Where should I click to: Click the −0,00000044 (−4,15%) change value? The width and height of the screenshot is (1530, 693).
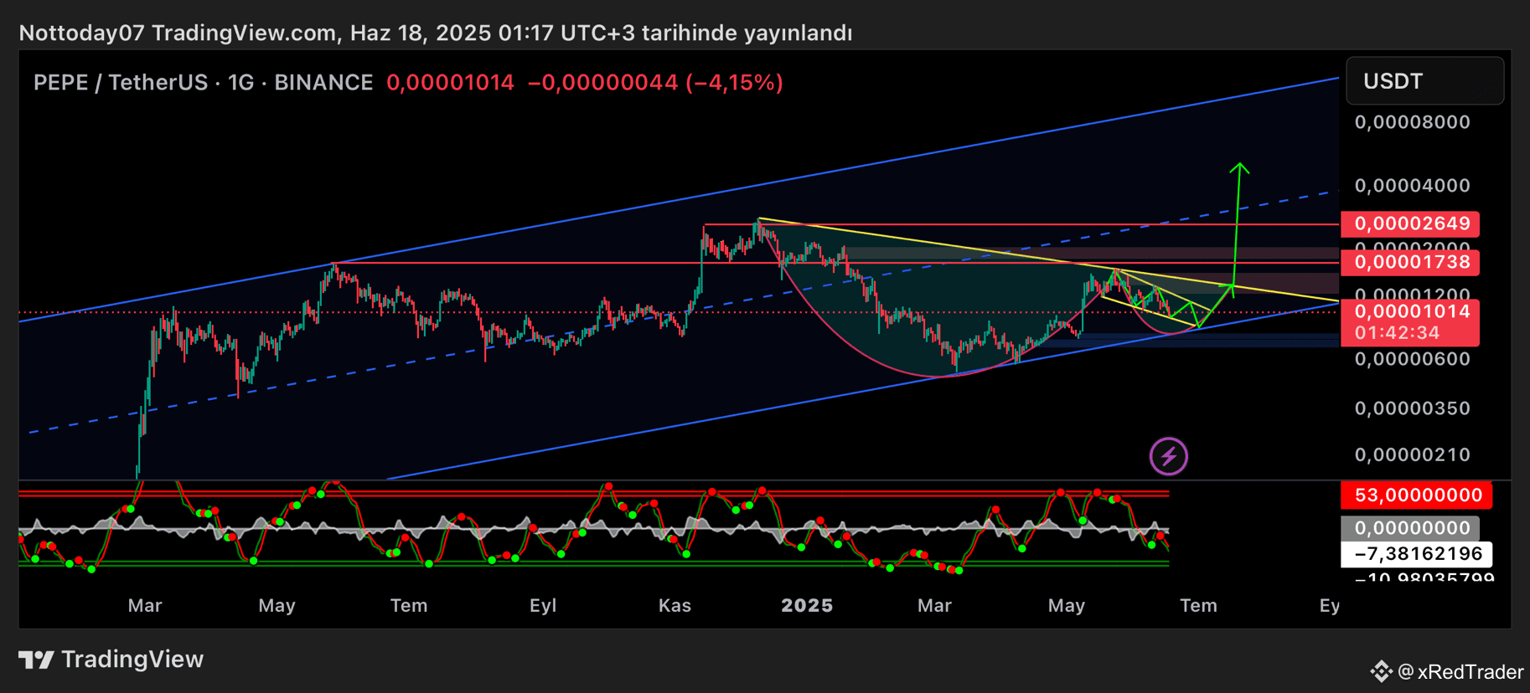[x=655, y=82]
